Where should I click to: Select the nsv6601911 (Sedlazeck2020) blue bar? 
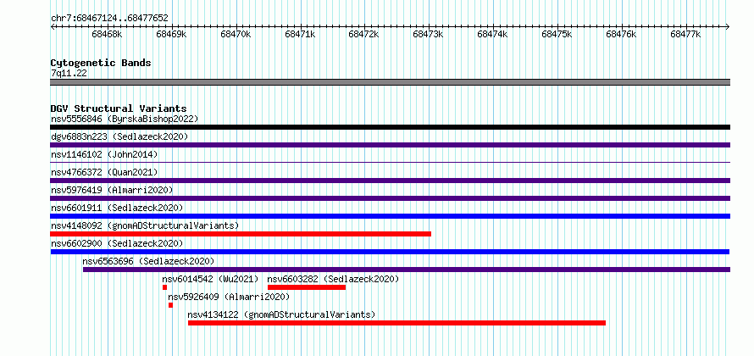390,216
